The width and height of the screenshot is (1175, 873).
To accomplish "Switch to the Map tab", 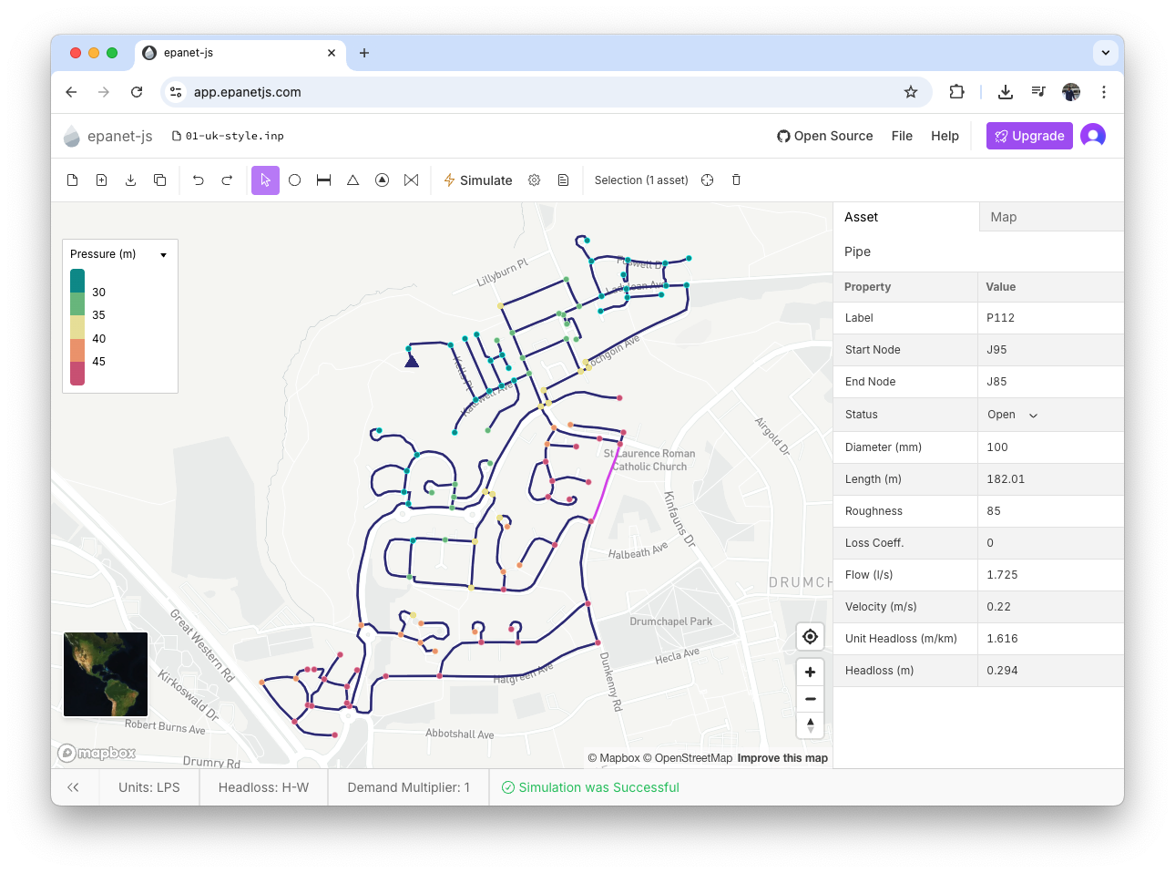I will 1003,217.
